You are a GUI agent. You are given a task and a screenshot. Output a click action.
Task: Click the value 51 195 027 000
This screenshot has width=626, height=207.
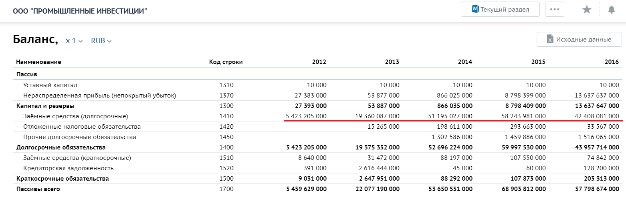(451, 116)
